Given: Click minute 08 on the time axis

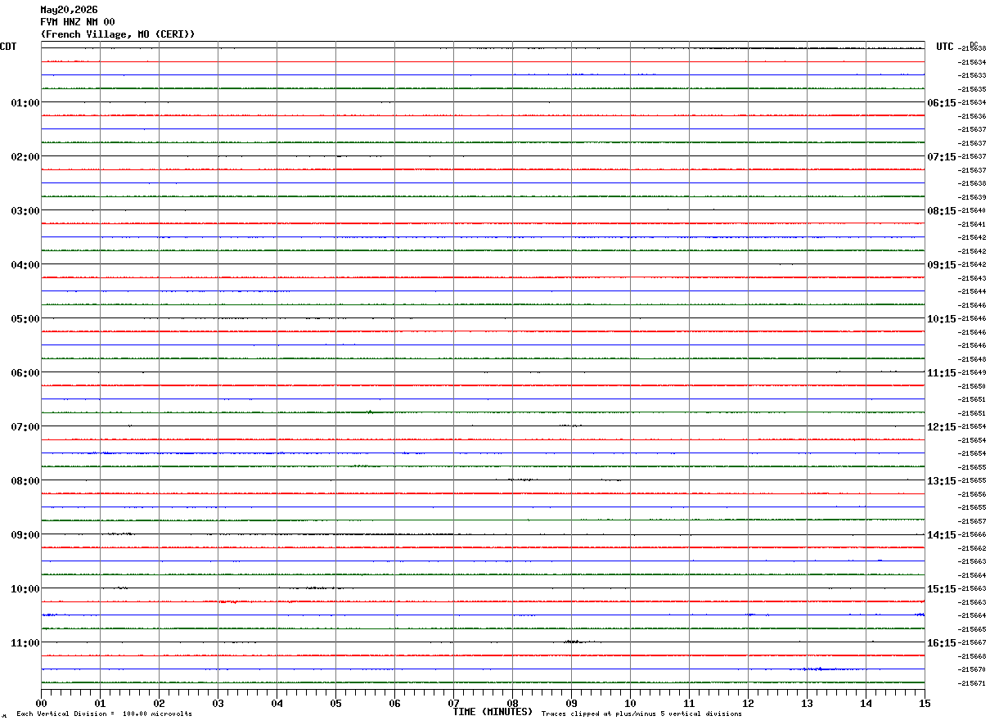Looking at the screenshot, I should click(512, 703).
